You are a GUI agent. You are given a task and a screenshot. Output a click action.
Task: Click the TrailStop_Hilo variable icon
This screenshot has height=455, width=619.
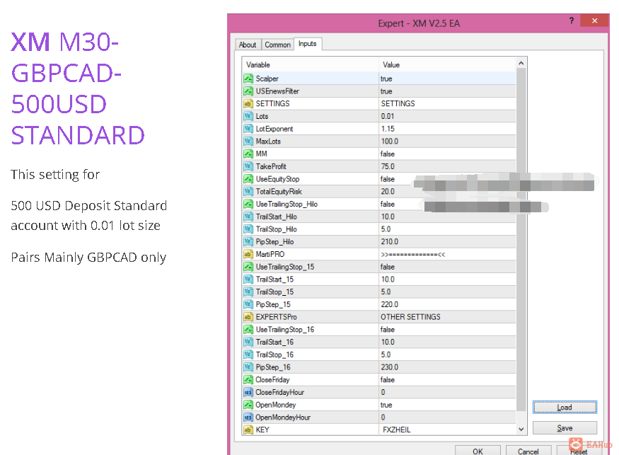click(x=248, y=229)
